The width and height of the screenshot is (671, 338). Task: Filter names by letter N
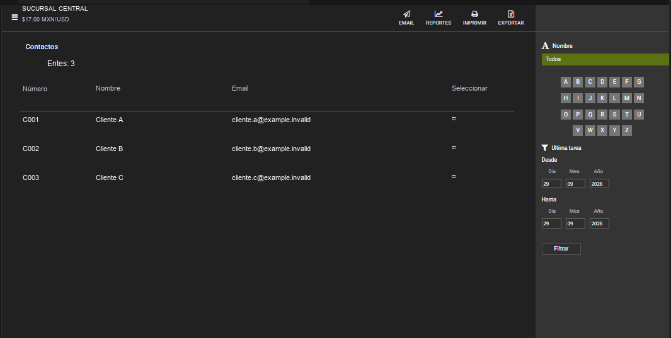(639, 98)
